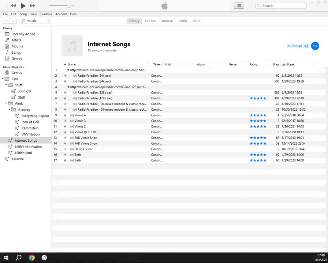Select the Library tab
328x263 pixels.
coord(134,21)
